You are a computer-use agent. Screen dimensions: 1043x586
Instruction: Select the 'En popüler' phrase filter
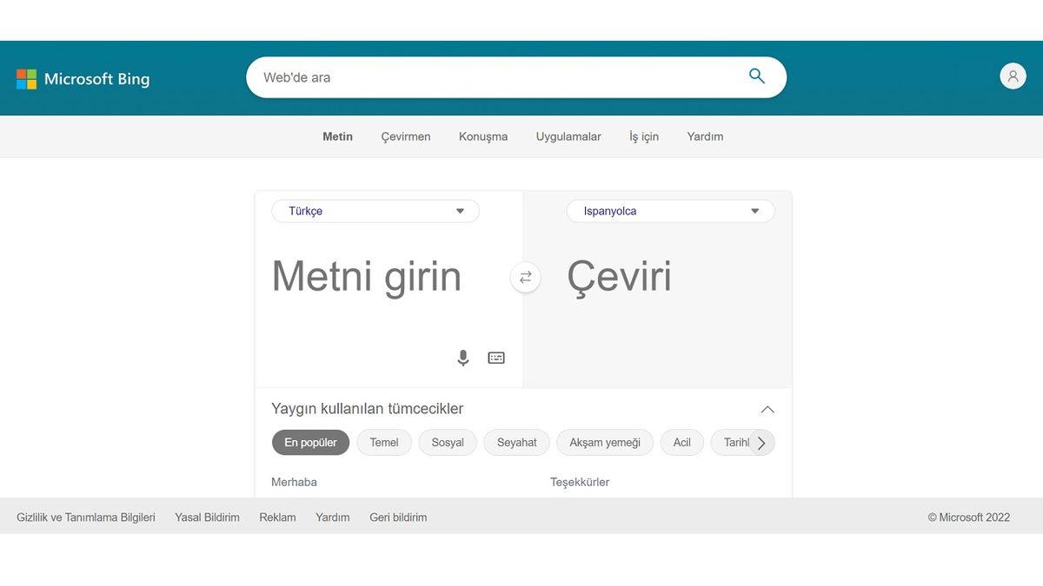point(310,442)
